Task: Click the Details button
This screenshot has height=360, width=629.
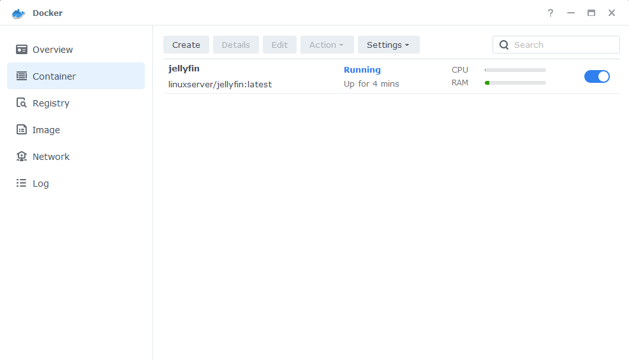Action: 236,45
